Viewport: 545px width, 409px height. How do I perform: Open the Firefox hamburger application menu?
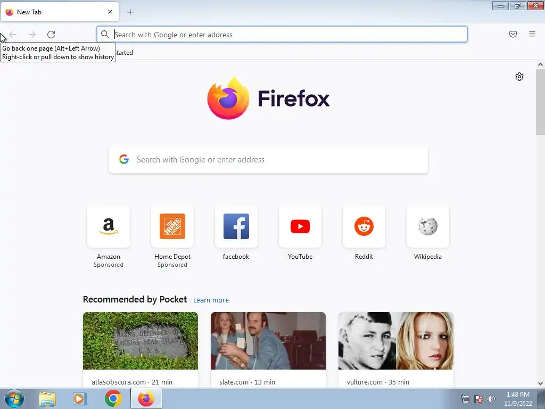(532, 34)
